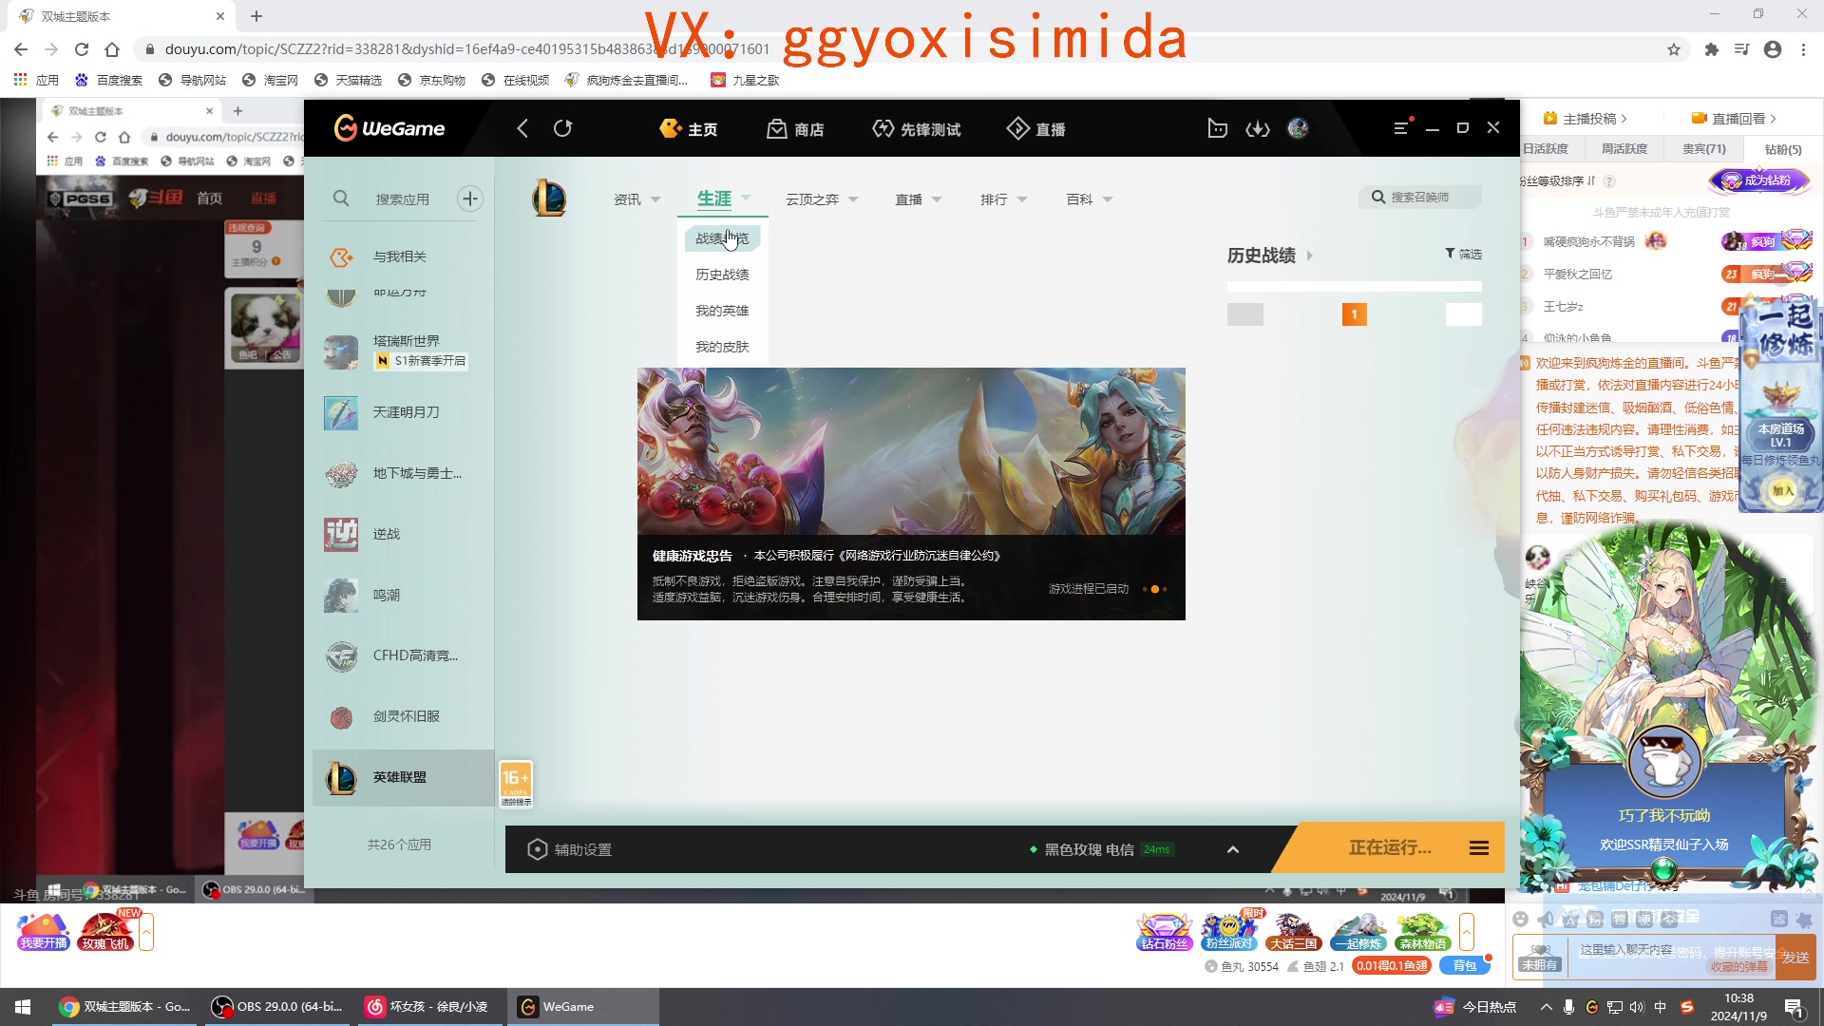The height and width of the screenshot is (1026, 1824).
Task: Choose 我的英雄 menu entry
Action: (722, 311)
